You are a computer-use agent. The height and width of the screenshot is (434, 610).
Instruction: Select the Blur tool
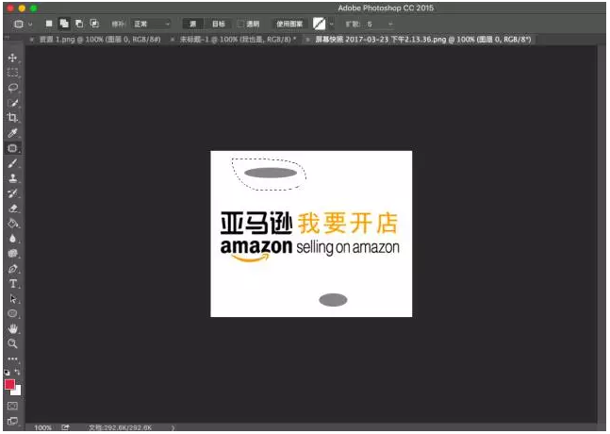pos(12,238)
